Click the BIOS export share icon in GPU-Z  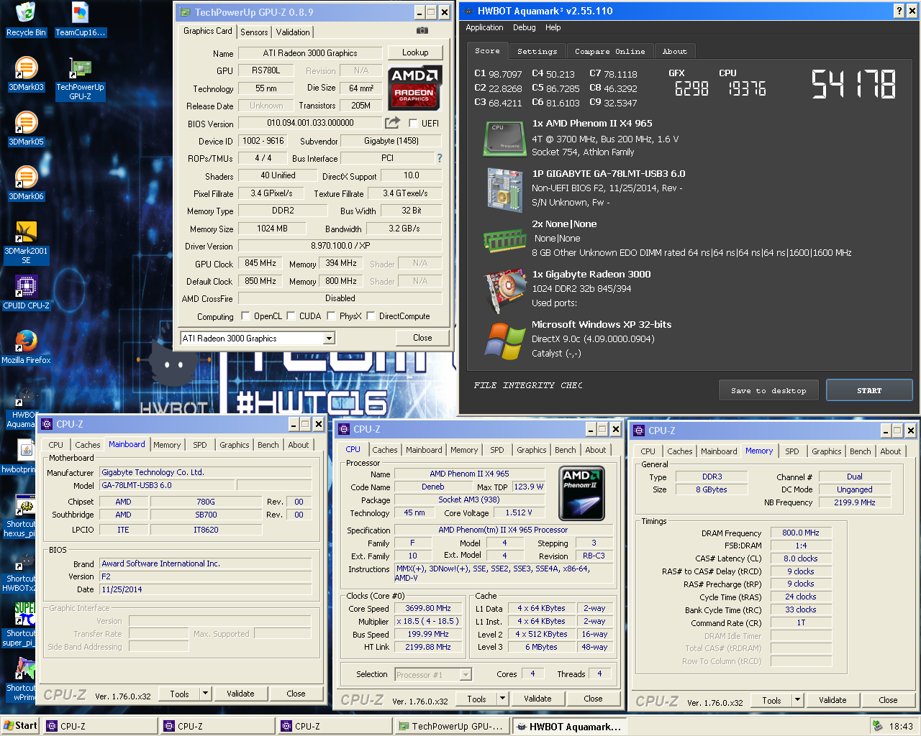(x=392, y=123)
